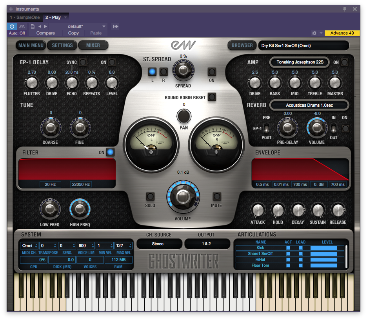Click the PAN knob
Viewport: 367px width, 320px height.
[x=184, y=116]
